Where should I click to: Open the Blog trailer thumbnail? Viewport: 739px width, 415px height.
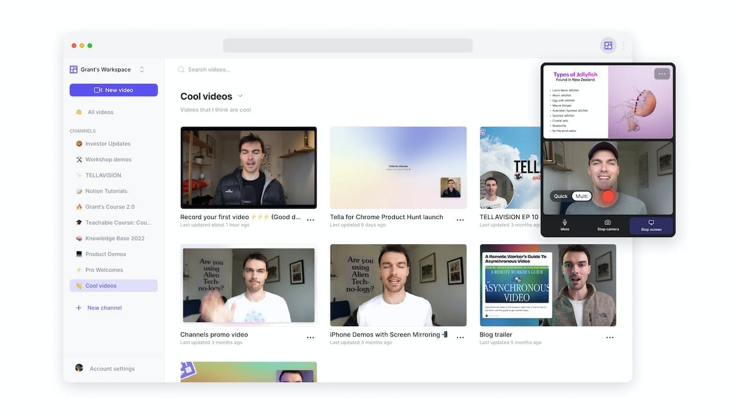pos(548,285)
